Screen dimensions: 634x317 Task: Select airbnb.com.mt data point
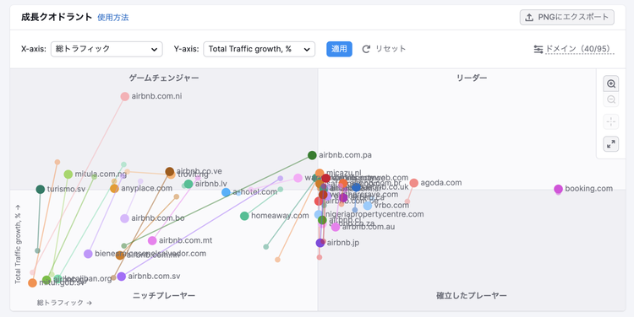[x=152, y=241]
